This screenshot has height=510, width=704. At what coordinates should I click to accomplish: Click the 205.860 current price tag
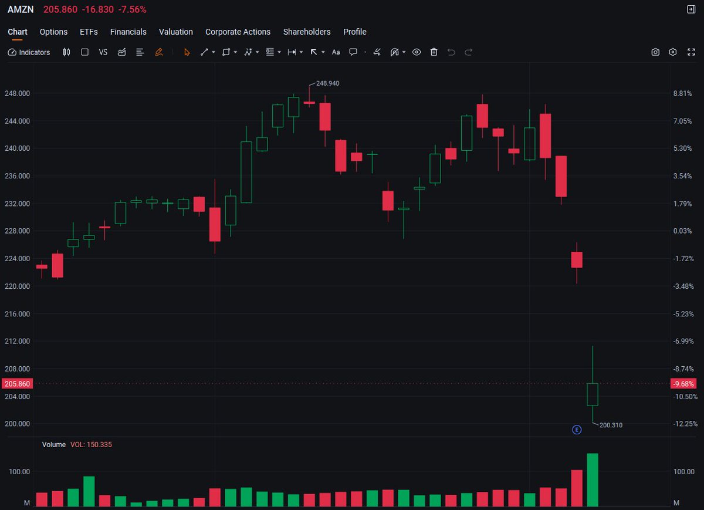click(16, 384)
